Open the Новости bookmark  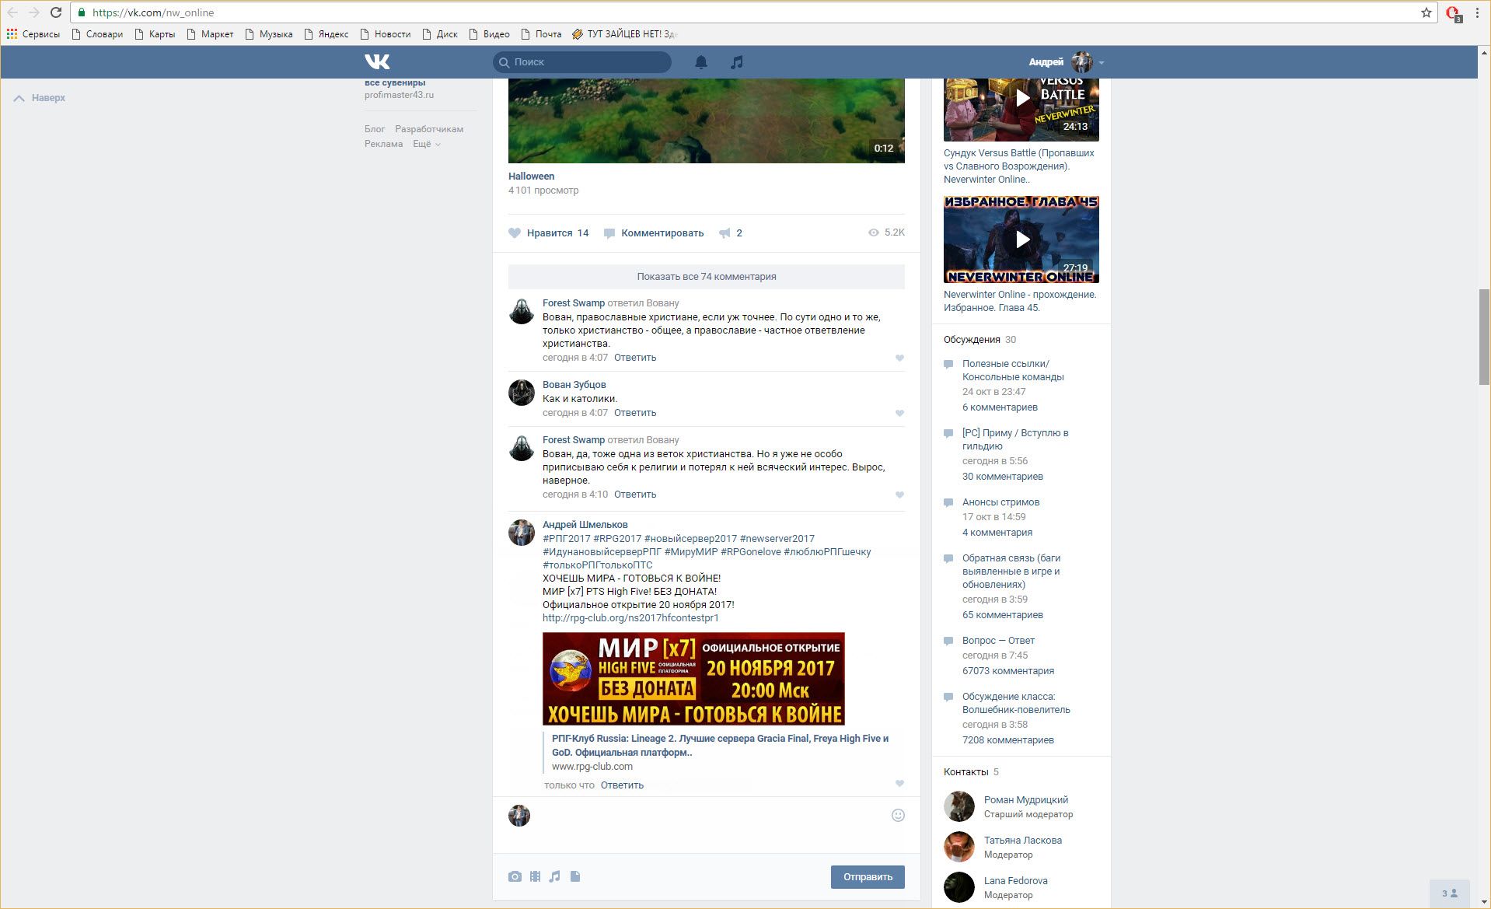[x=385, y=34]
